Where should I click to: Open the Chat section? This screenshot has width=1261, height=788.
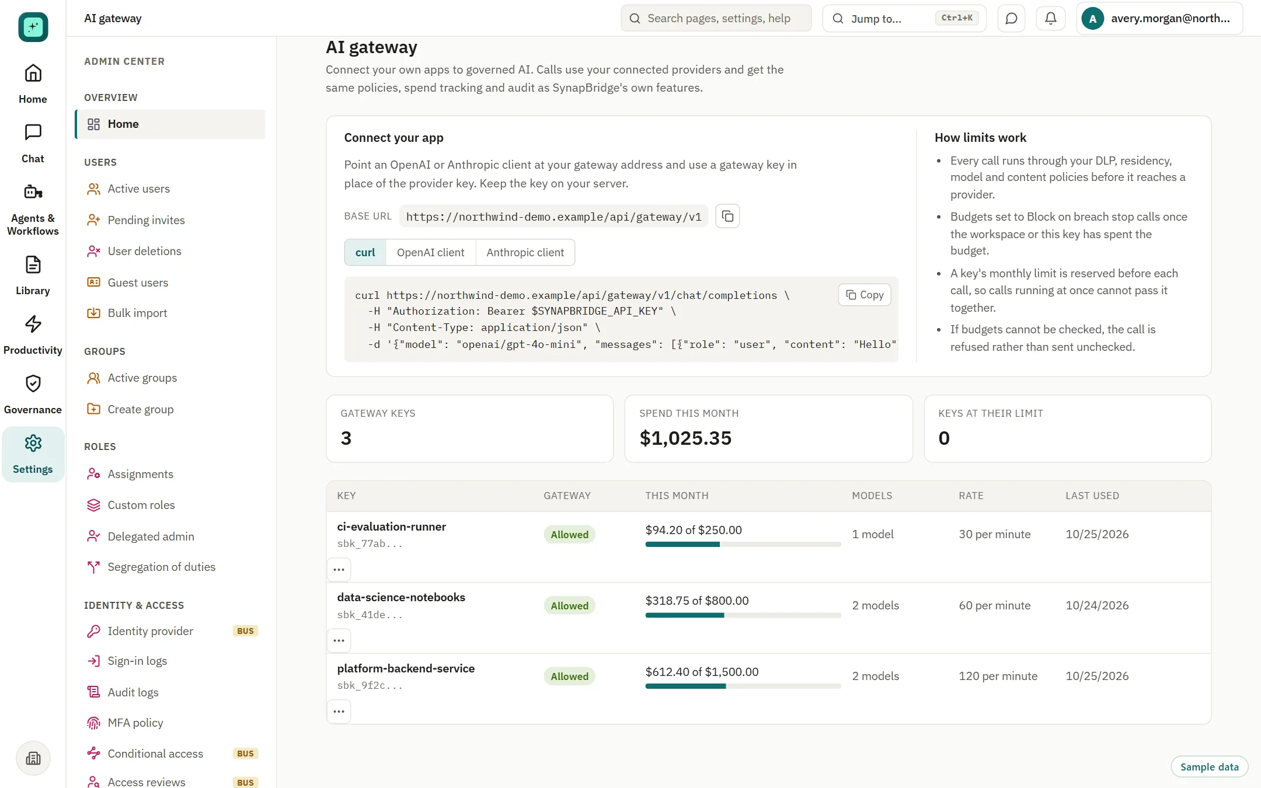(33, 144)
